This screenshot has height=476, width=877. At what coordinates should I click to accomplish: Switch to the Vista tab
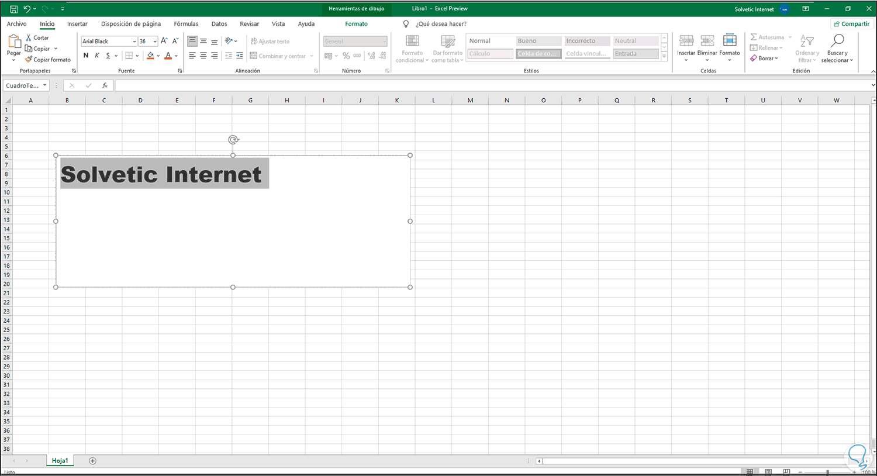[278, 24]
